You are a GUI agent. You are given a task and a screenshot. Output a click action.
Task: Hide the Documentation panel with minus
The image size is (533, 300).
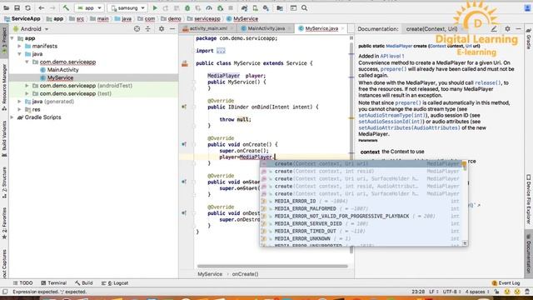click(x=518, y=29)
